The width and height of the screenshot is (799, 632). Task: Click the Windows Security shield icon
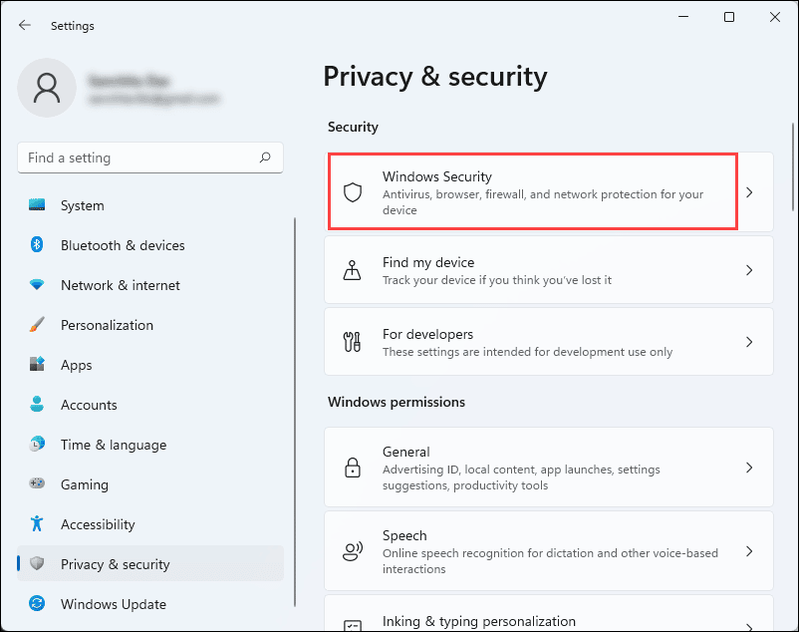tap(352, 192)
